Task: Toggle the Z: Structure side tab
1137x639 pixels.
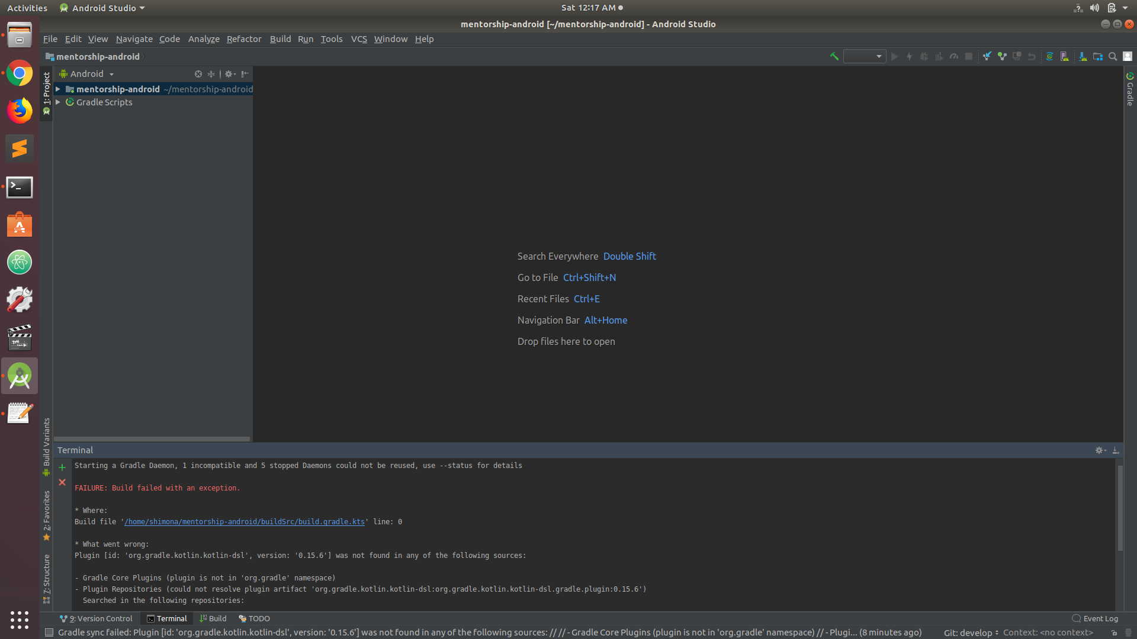Action: 46,579
